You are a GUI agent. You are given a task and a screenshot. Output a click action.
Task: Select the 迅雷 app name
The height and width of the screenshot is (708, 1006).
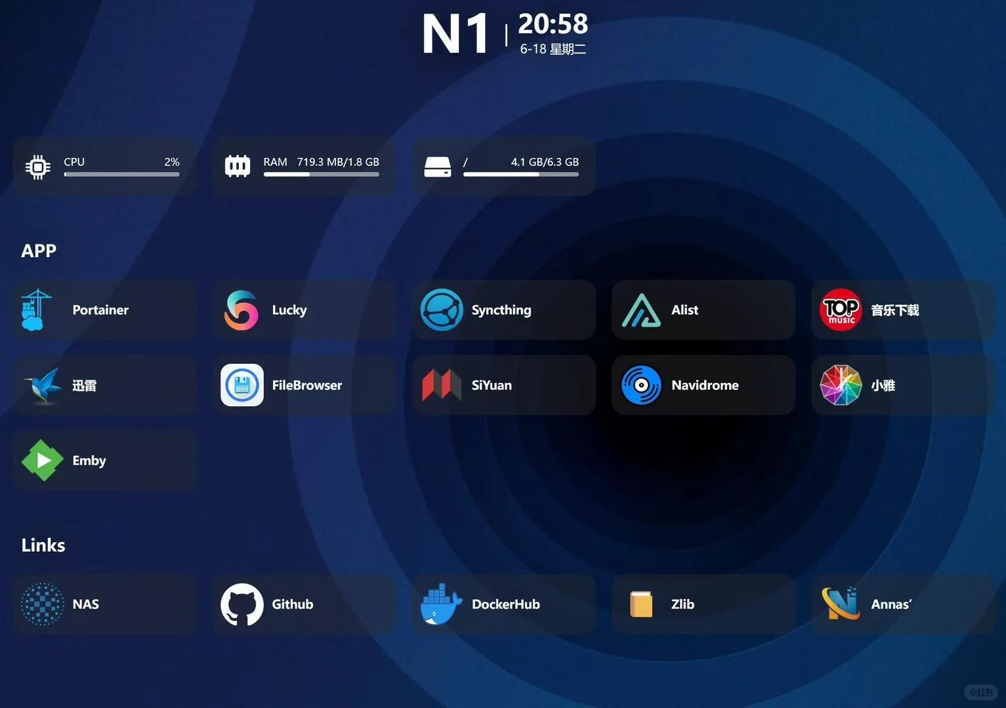(85, 385)
